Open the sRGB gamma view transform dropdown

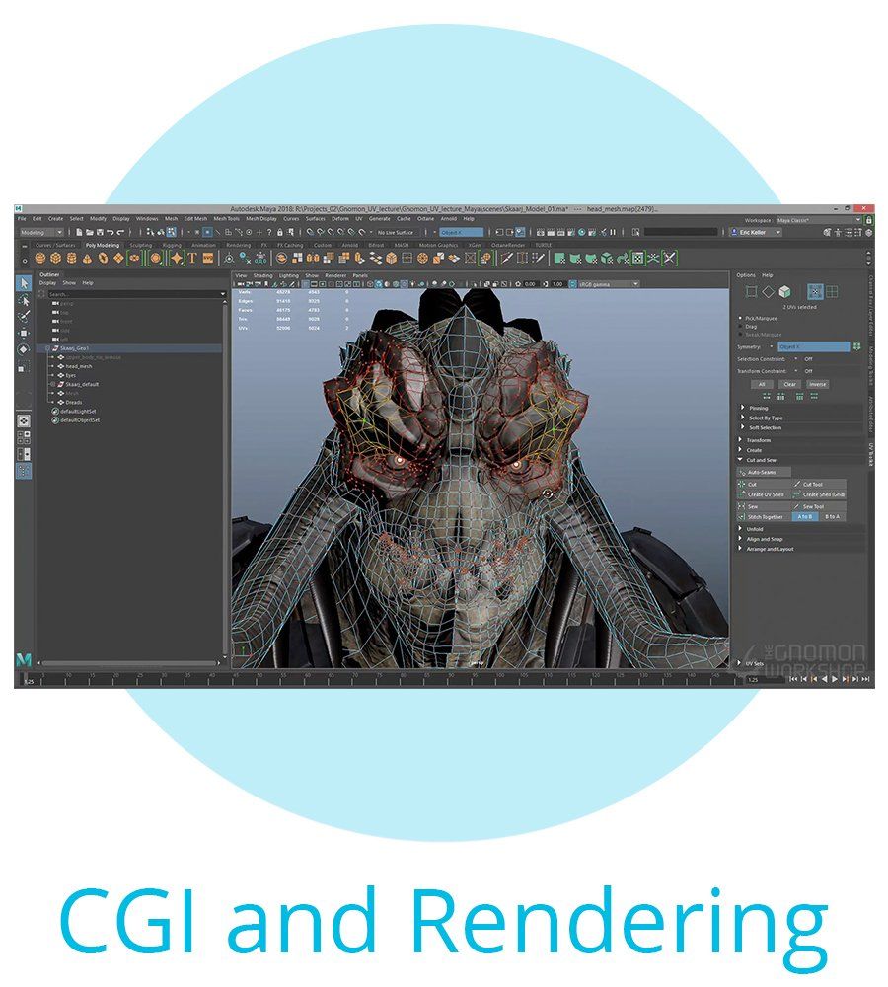(608, 284)
